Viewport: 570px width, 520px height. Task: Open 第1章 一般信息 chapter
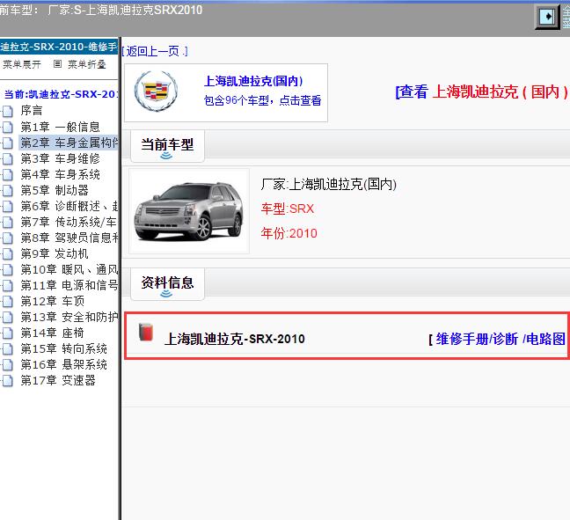[60, 127]
